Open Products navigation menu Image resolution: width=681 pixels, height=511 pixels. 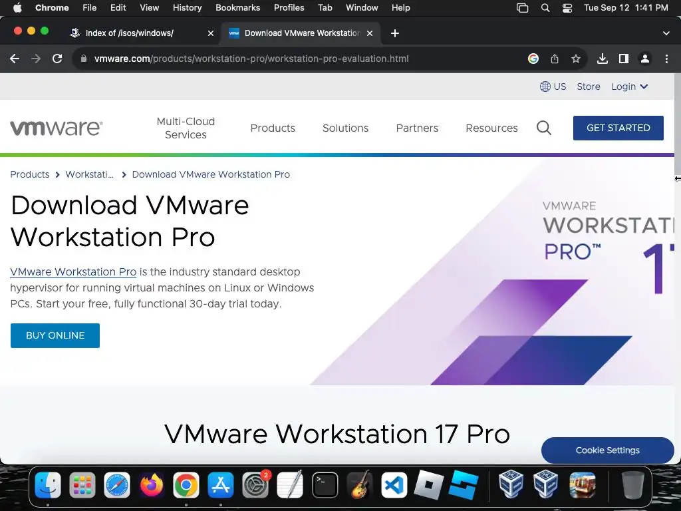273,128
